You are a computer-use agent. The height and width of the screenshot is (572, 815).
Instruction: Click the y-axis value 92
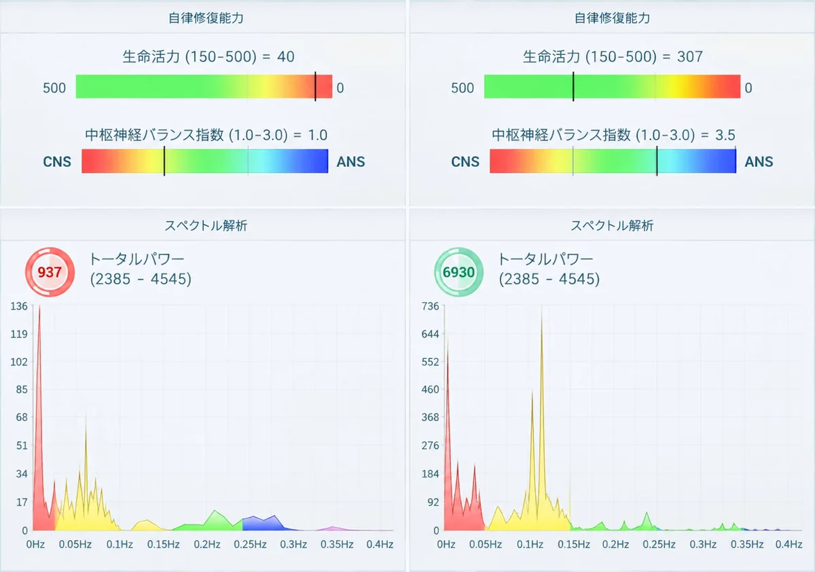[434, 502]
